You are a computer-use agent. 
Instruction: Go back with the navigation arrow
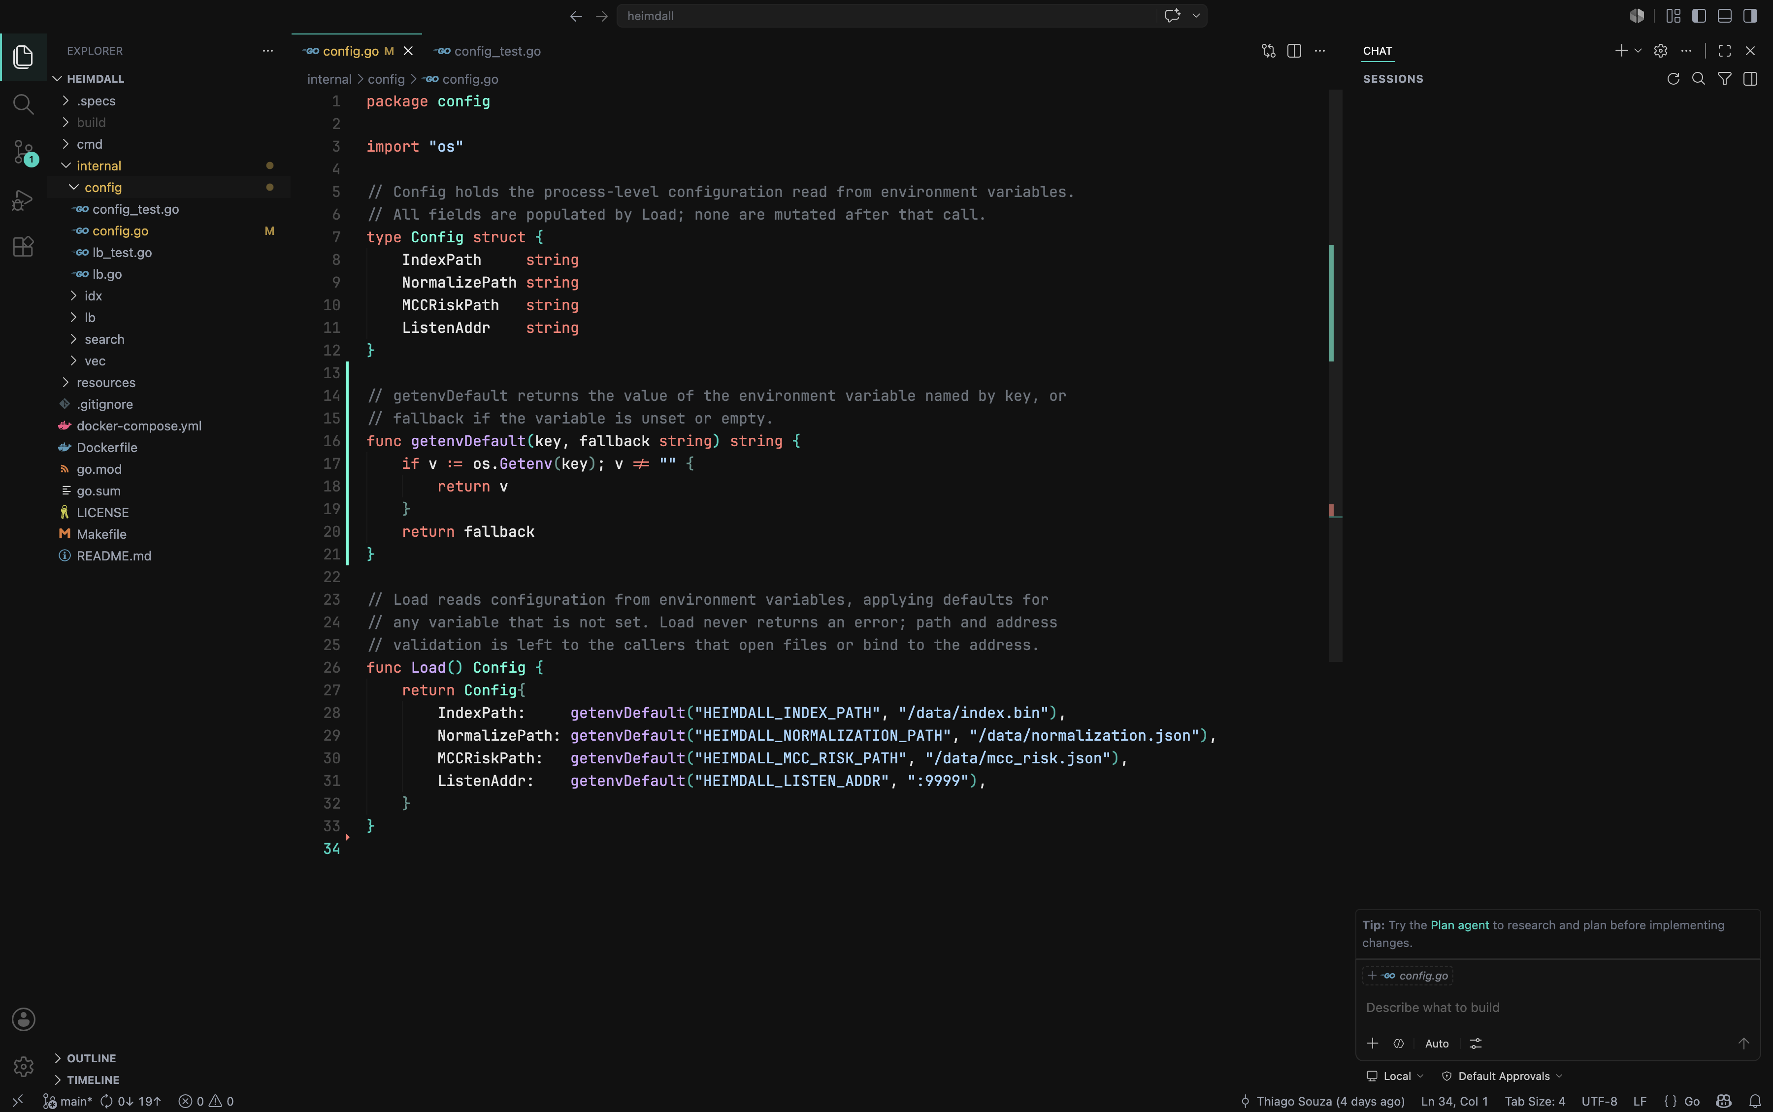576,16
